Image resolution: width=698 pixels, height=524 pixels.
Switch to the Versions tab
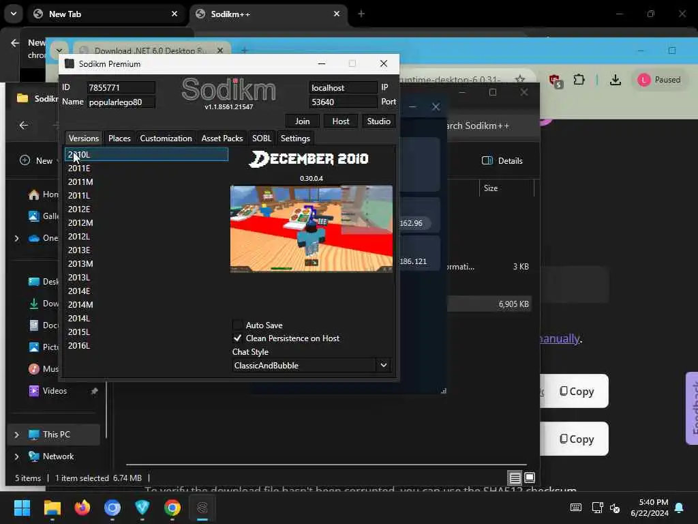[84, 138]
